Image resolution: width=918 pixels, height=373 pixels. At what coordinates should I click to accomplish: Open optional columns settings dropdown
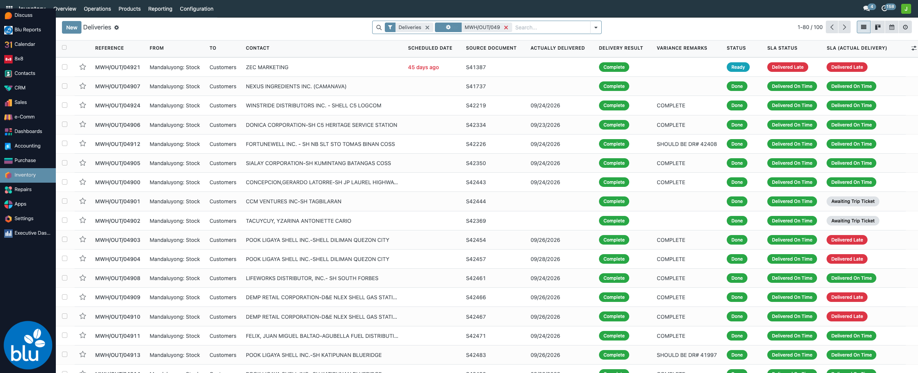(913, 48)
